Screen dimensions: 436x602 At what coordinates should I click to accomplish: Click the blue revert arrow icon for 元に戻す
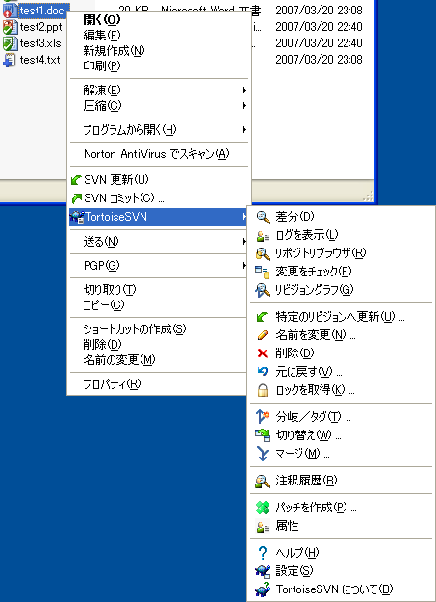coord(263,371)
